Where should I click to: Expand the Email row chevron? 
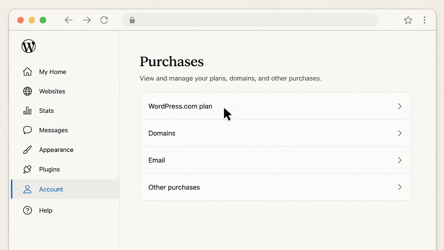pyautogui.click(x=400, y=160)
